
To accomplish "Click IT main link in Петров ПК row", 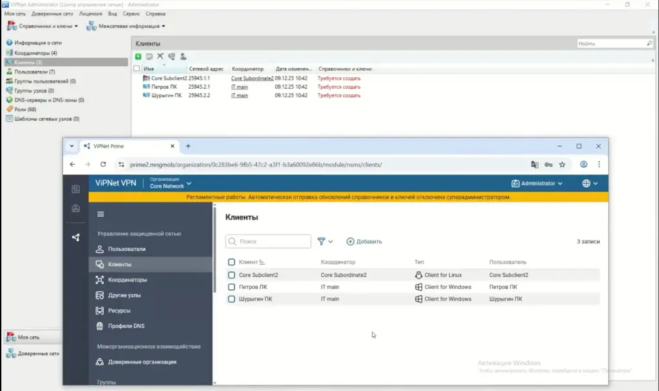I will [x=239, y=87].
